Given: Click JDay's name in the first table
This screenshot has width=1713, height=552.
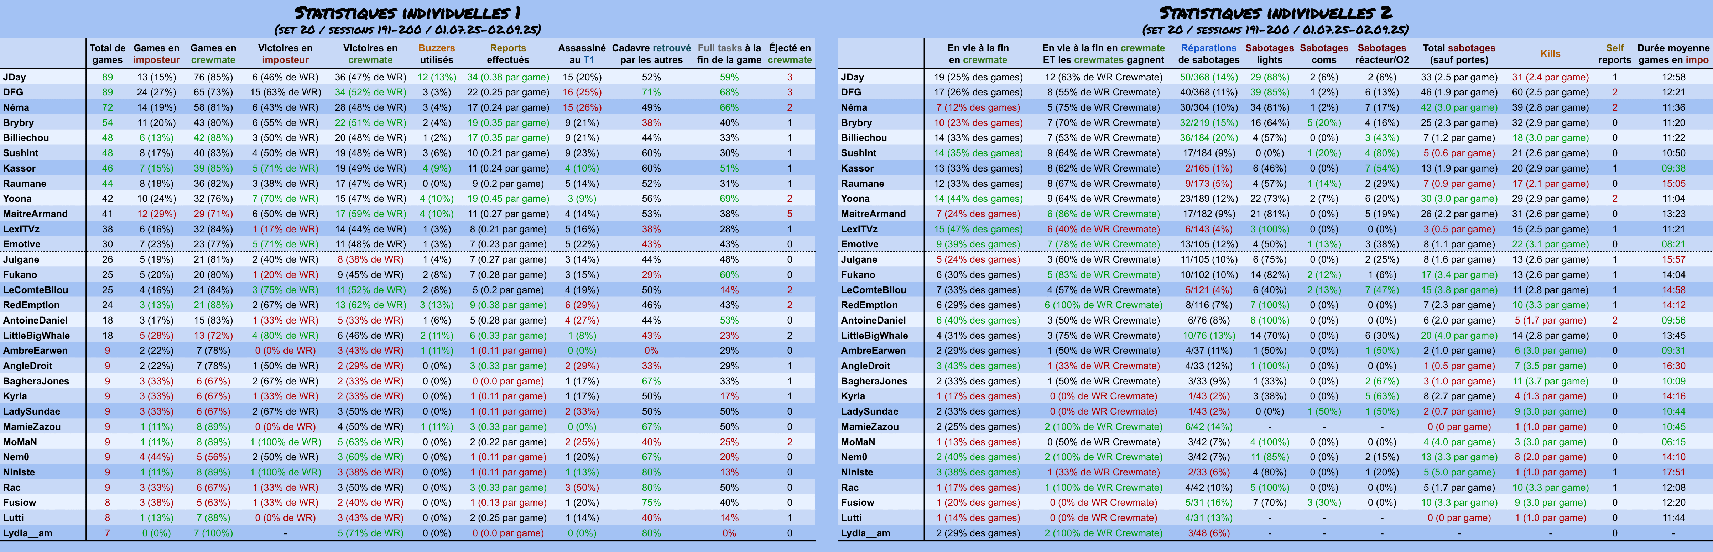Looking at the screenshot, I should tap(15, 77).
